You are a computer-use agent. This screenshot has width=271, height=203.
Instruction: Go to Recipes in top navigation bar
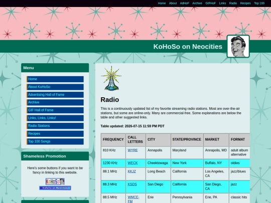click(x=245, y=4)
